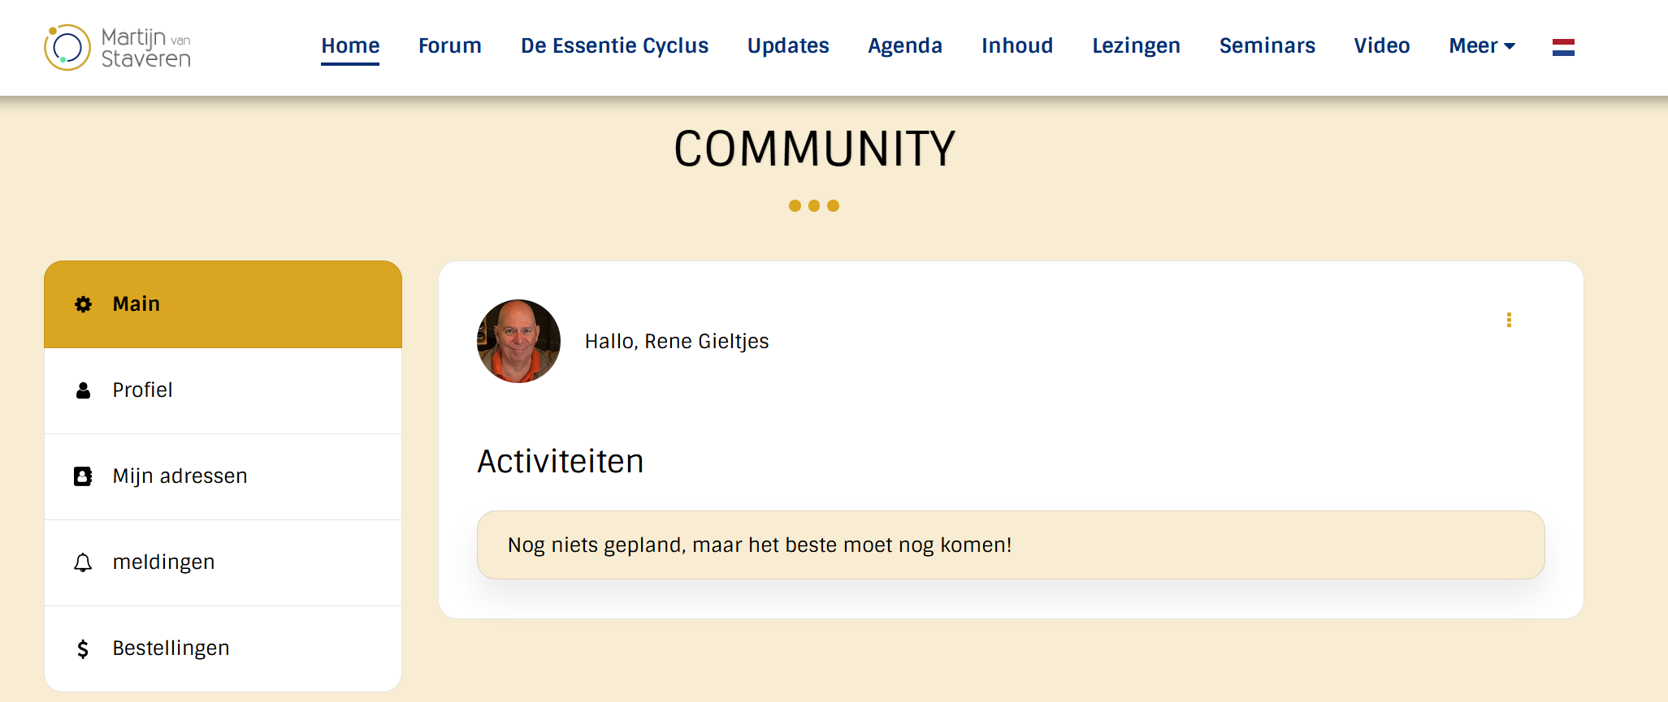Open the three-dot options menu
The image size is (1668, 702).
(1509, 321)
